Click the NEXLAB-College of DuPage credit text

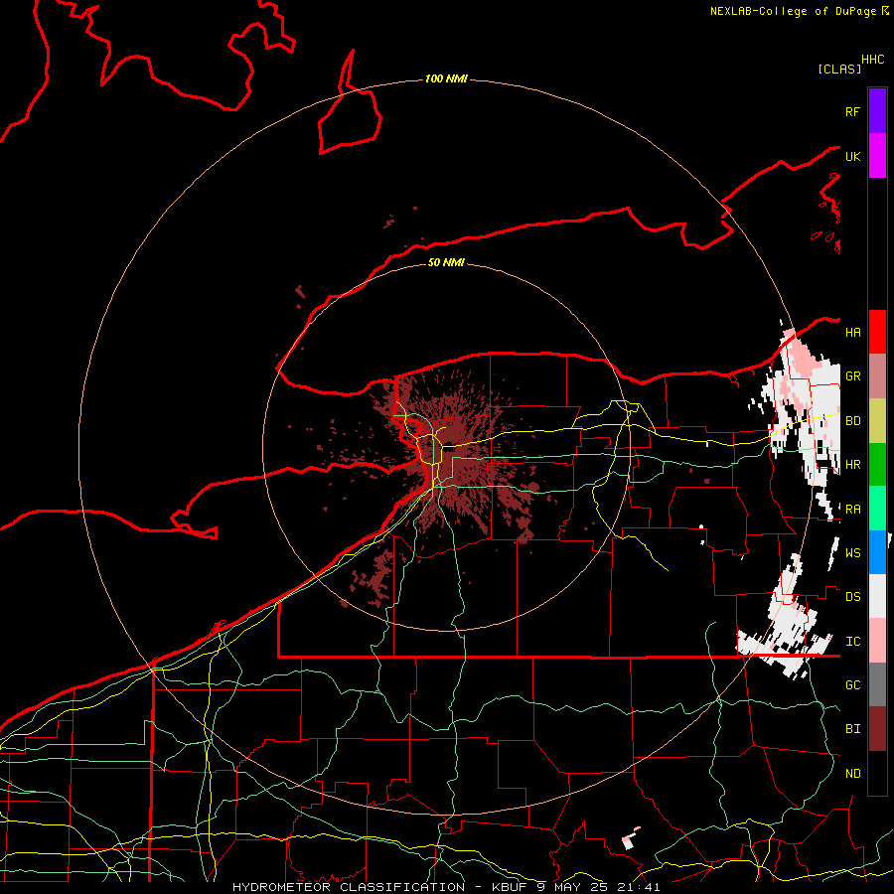pos(793,11)
